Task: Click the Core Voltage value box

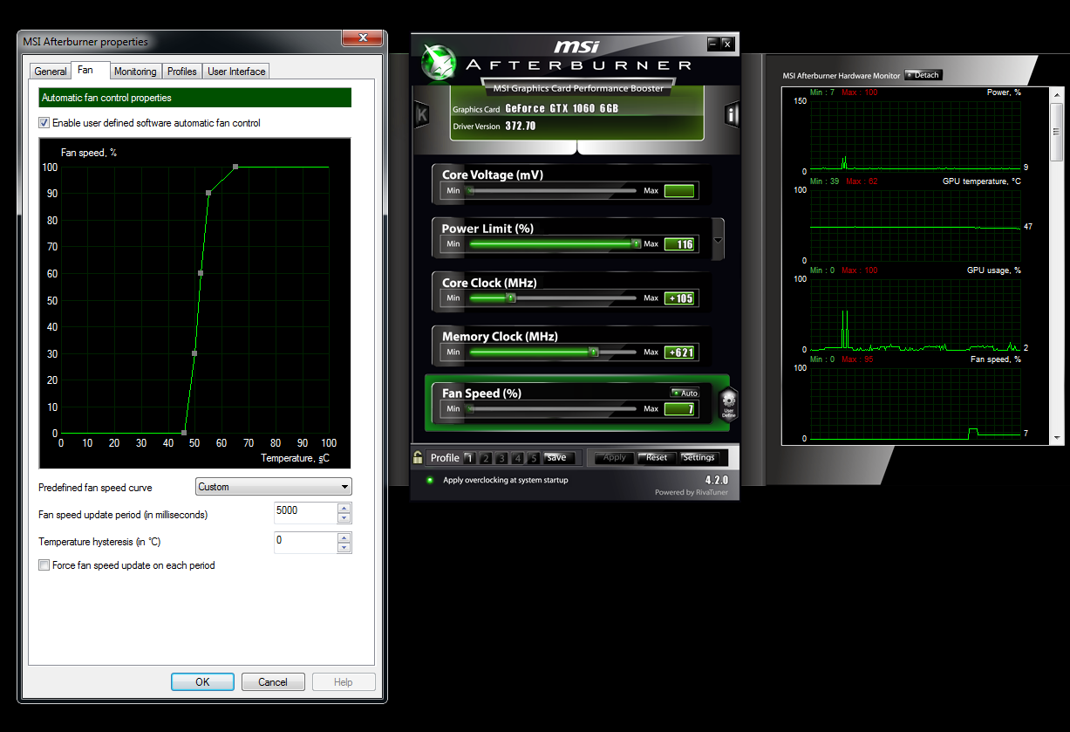Action: click(679, 190)
